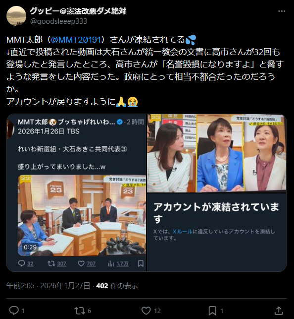Open the top right TV studio image

click(216, 153)
